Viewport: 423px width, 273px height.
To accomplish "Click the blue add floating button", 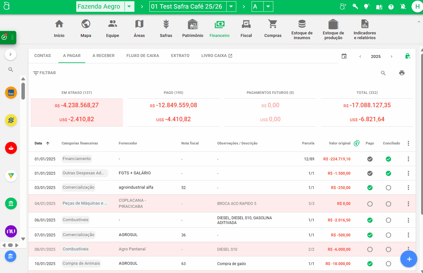I will click(x=409, y=259).
